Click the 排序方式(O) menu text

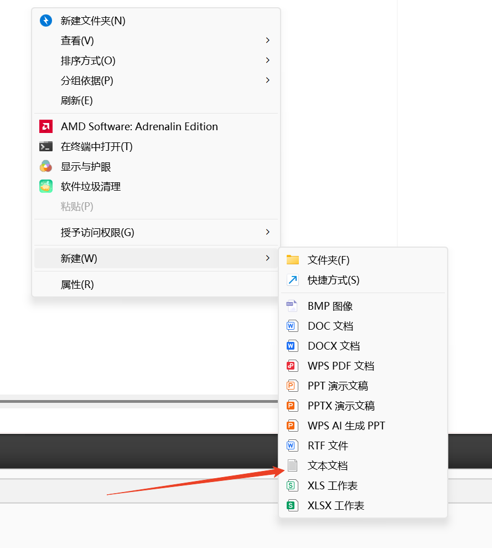[x=88, y=60]
